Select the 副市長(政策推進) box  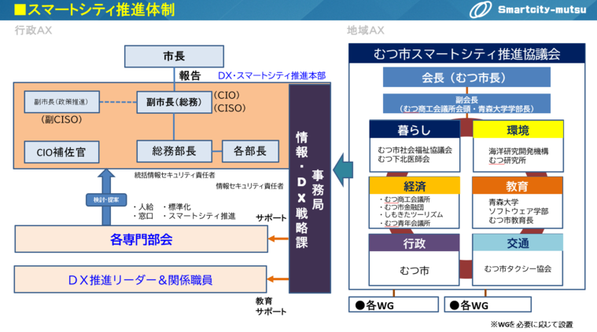pos(61,102)
